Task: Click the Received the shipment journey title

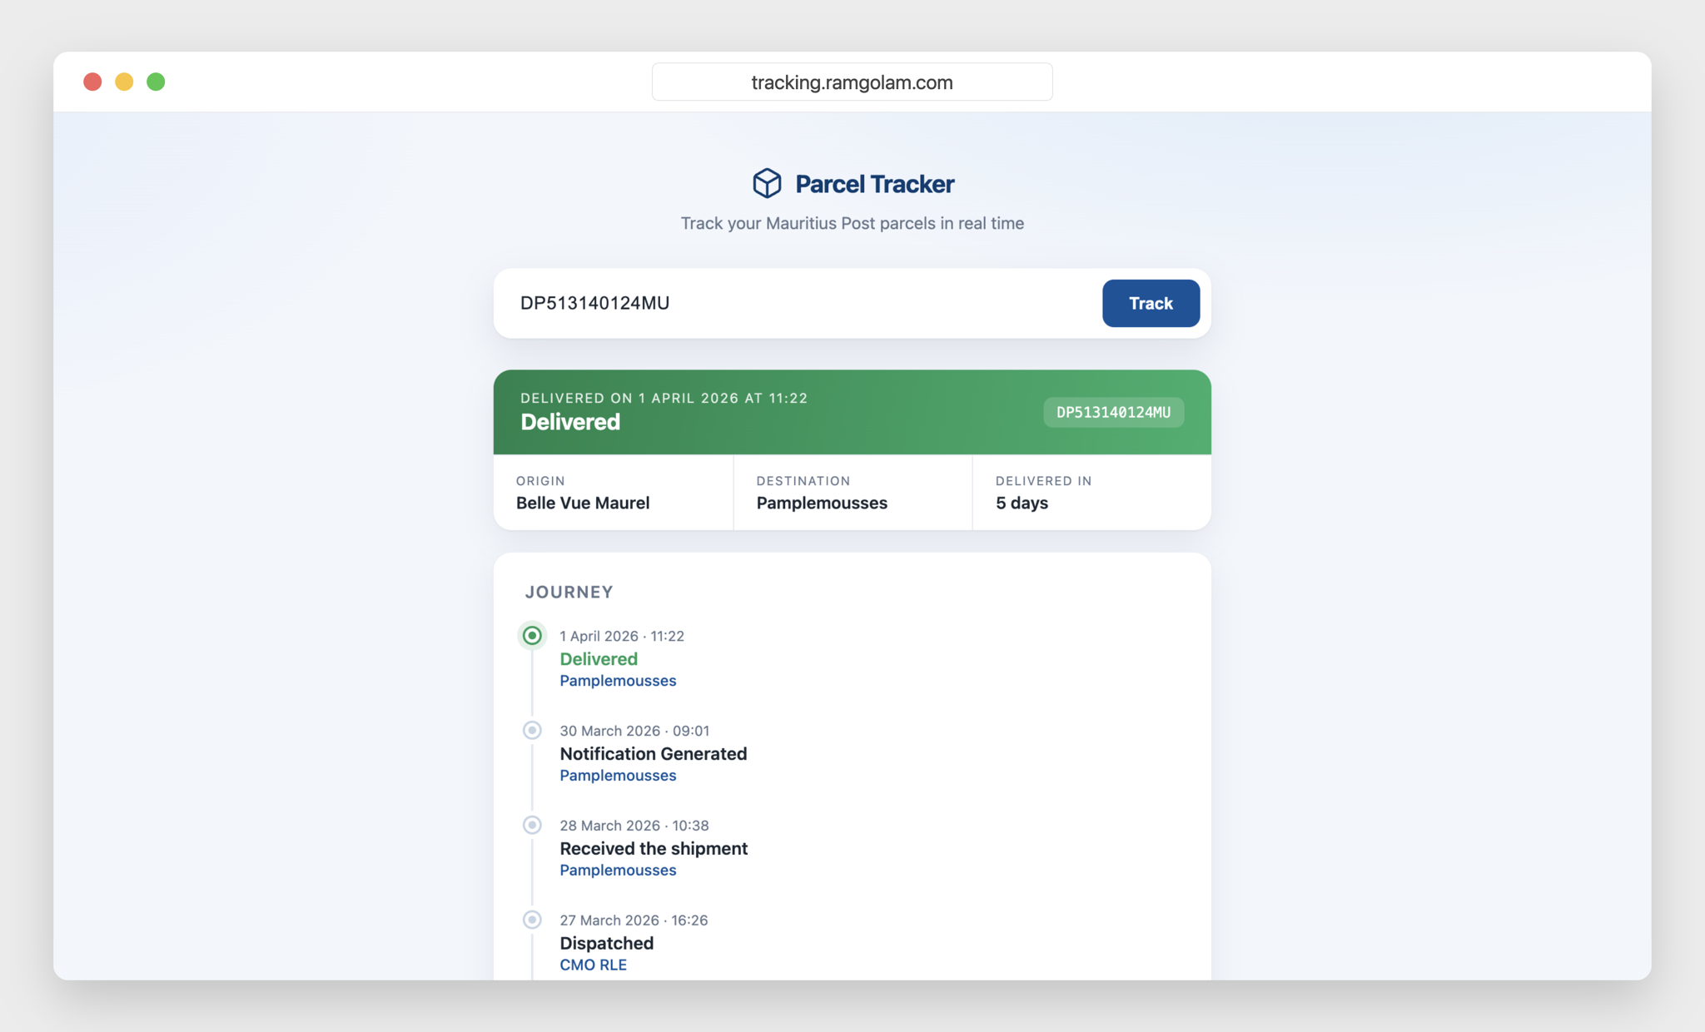Action: point(654,849)
